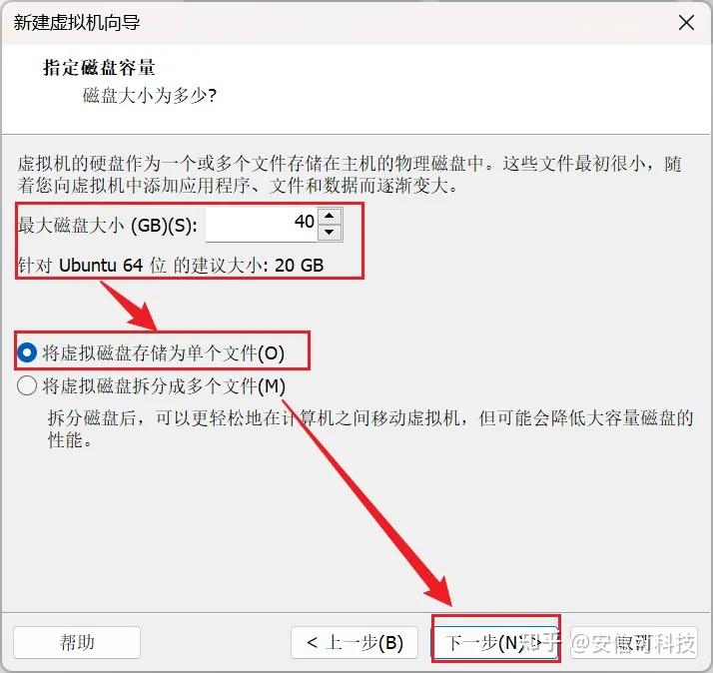Click the 指定磁盘容量 heading
This screenshot has width=713, height=673.
(99, 68)
